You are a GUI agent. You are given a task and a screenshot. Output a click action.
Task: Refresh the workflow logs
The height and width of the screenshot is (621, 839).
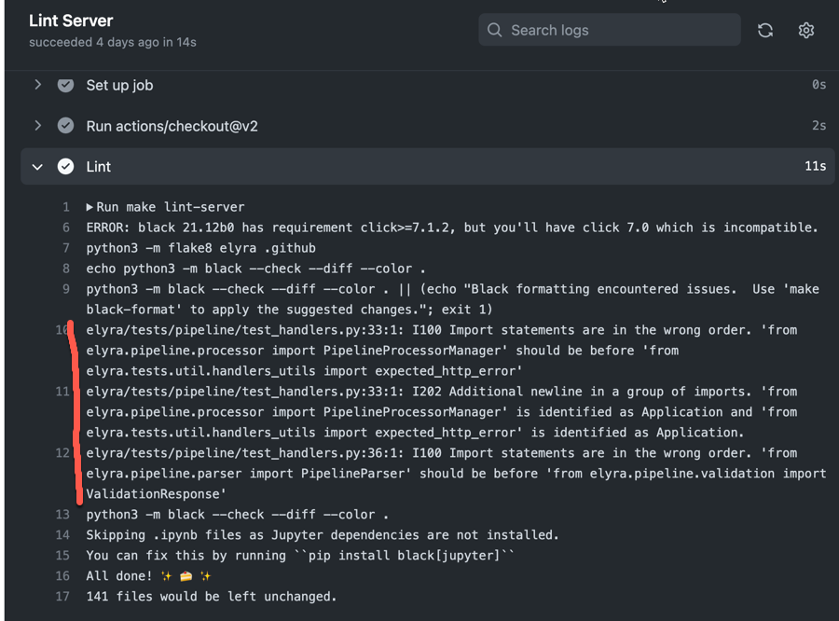pyautogui.click(x=765, y=30)
